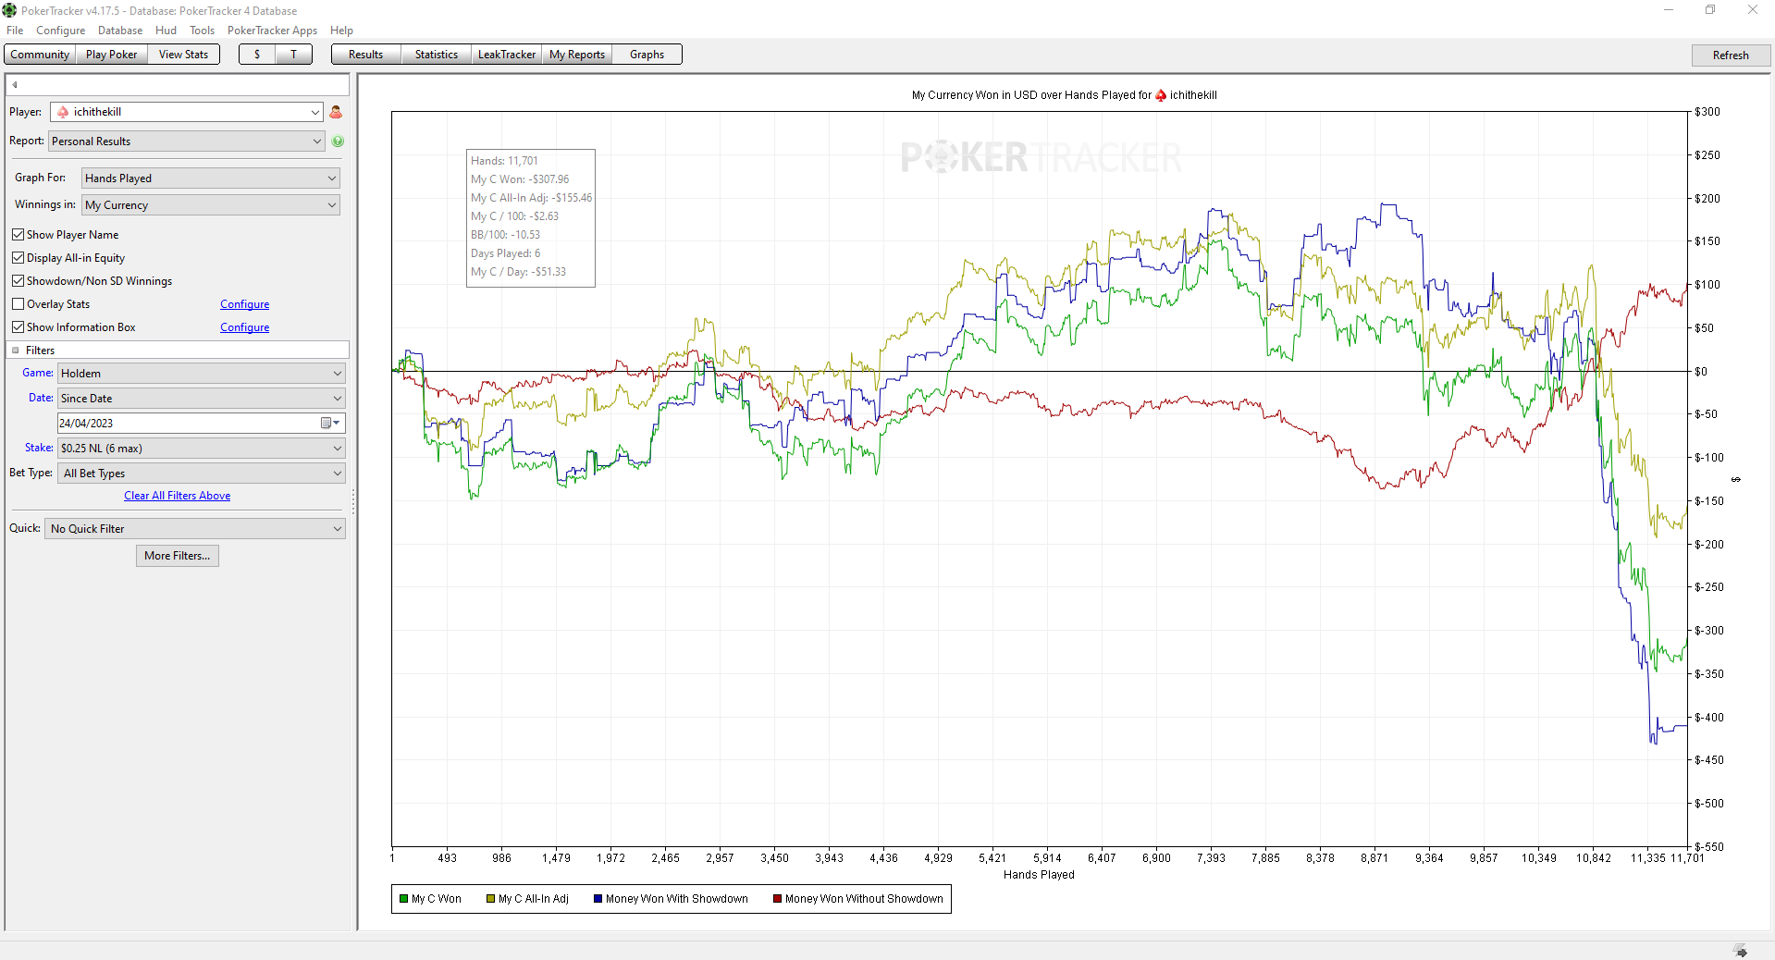Click the Money Won With Showdown legend swatch

pyautogui.click(x=598, y=899)
